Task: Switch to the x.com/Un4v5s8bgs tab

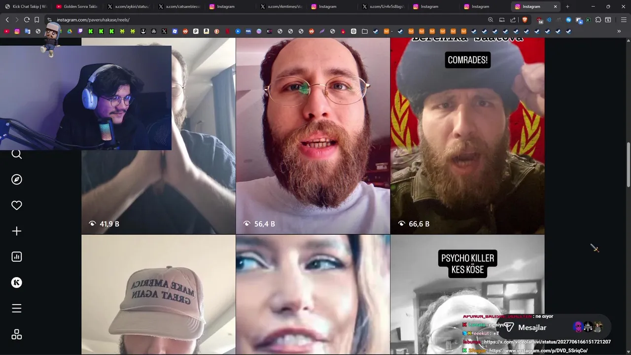Action: 382,6
